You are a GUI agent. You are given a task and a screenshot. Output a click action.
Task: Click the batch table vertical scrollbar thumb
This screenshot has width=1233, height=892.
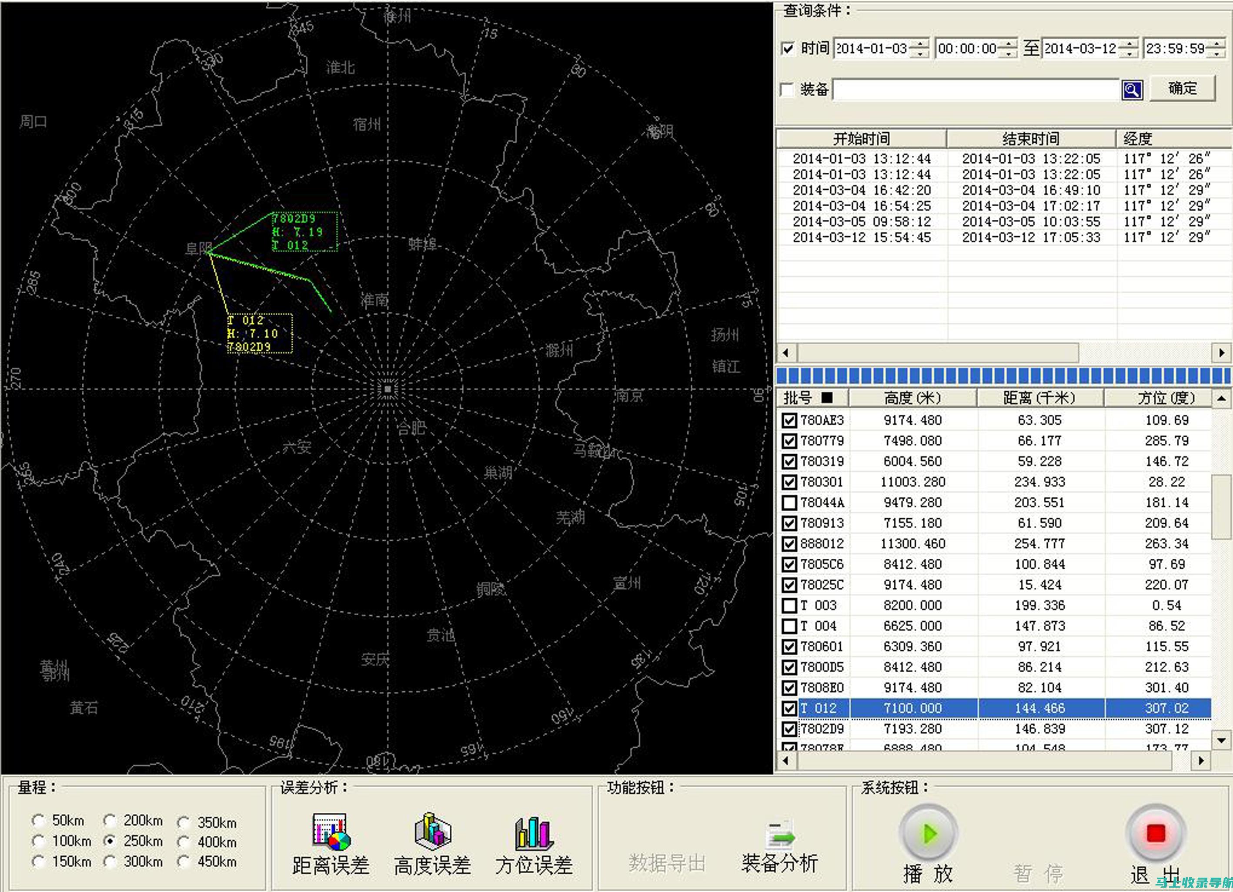coord(1222,506)
